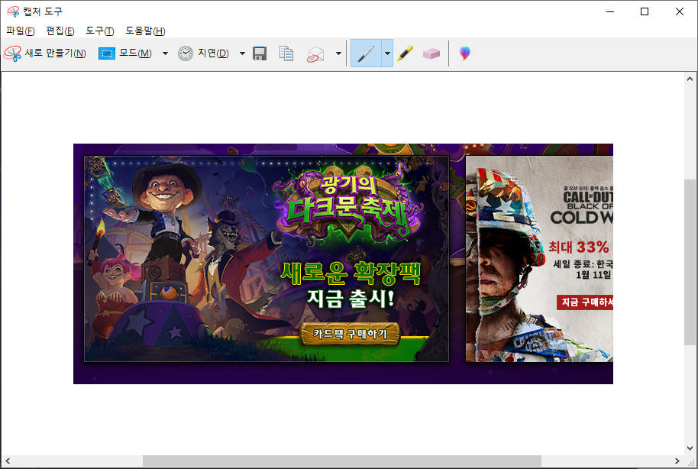Screen dimensions: 698x469
Task: Click the scissors app icon in title bar
Action: tap(13, 11)
